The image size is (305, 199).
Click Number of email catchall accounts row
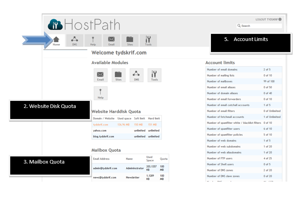coord(244,105)
